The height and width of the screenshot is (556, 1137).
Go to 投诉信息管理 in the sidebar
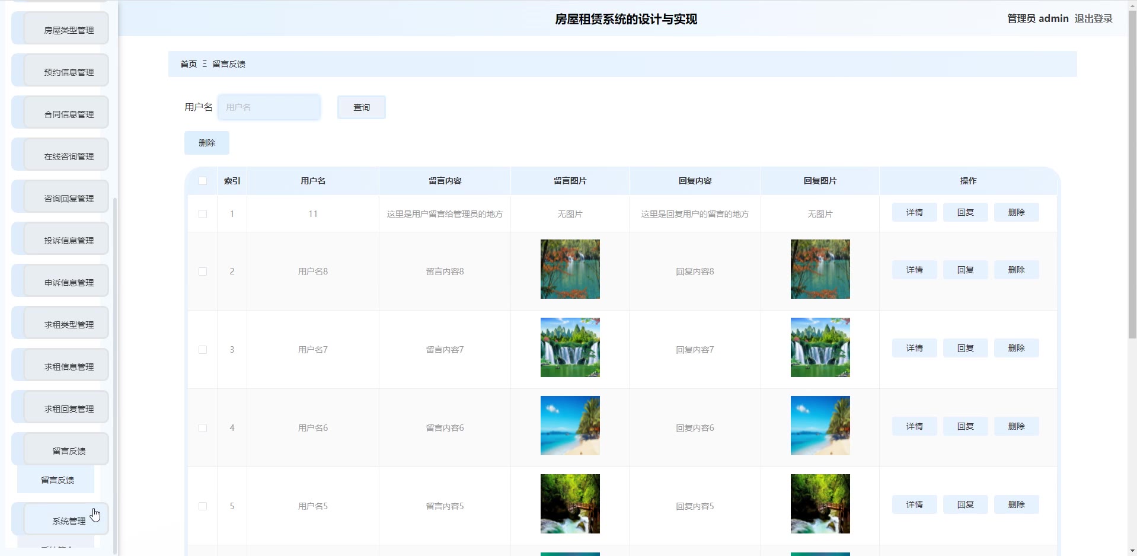click(x=68, y=241)
